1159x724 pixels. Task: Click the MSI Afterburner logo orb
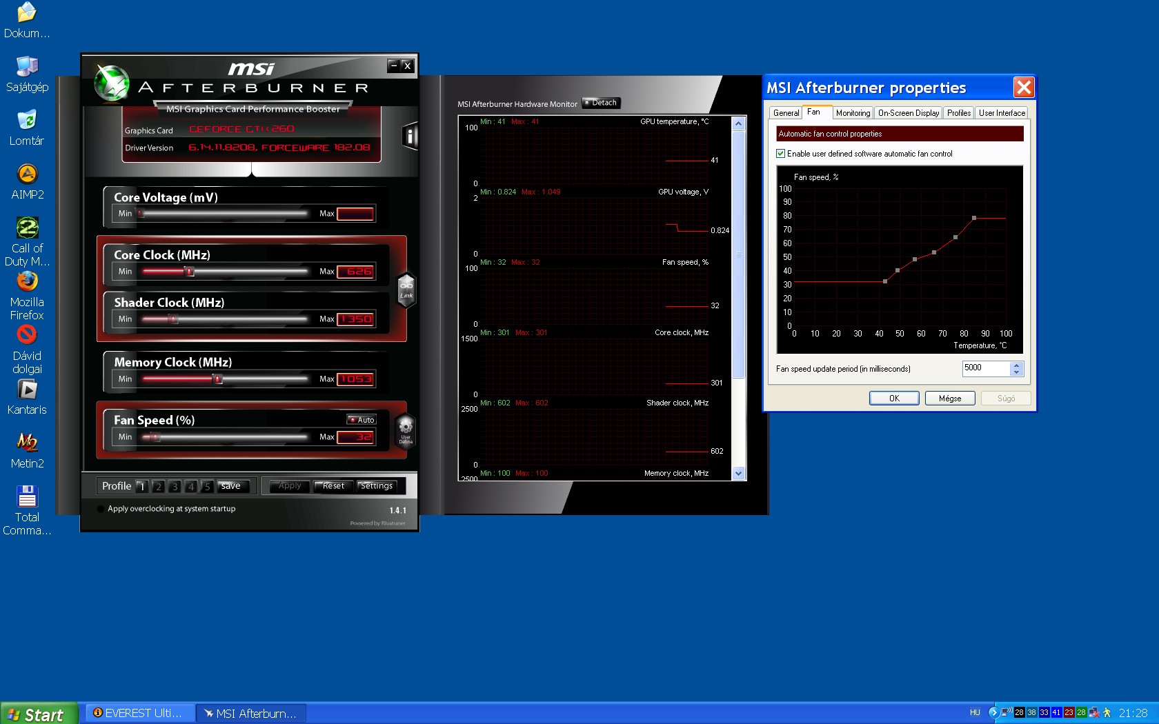point(112,83)
